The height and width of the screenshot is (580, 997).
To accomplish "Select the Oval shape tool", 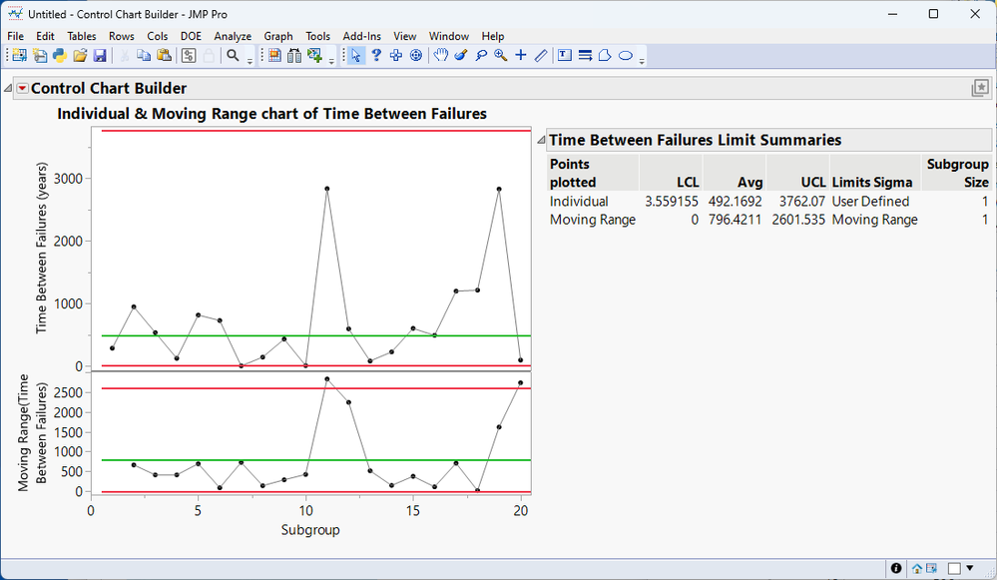I will pyautogui.click(x=626, y=55).
